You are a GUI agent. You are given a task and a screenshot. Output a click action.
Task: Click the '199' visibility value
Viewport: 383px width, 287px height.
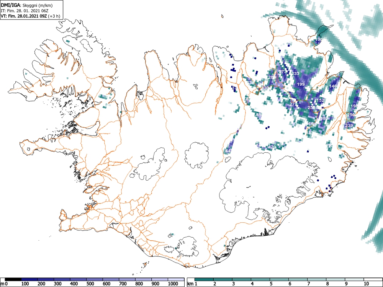tap(301, 84)
